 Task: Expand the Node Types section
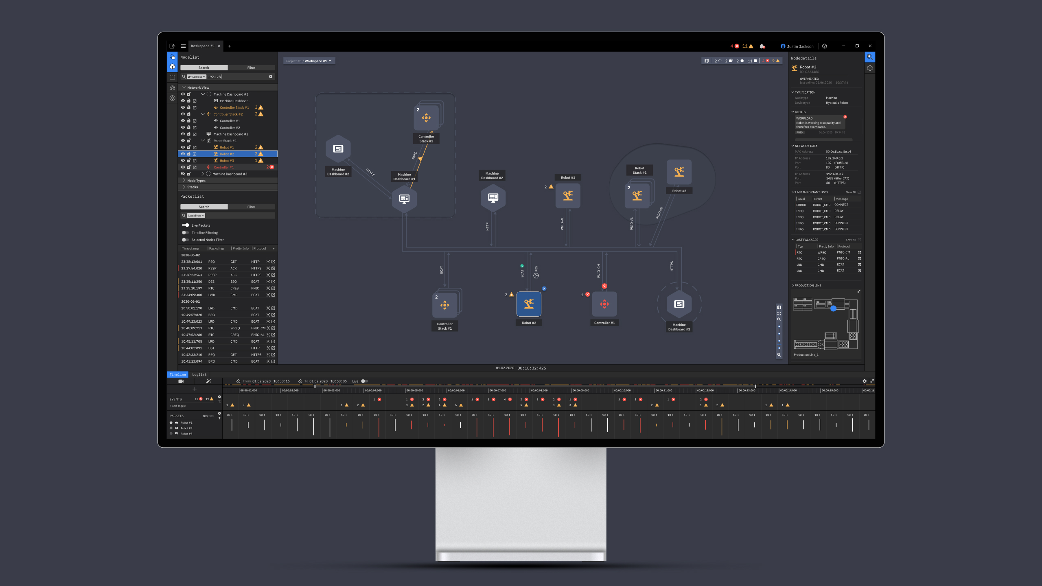click(184, 180)
